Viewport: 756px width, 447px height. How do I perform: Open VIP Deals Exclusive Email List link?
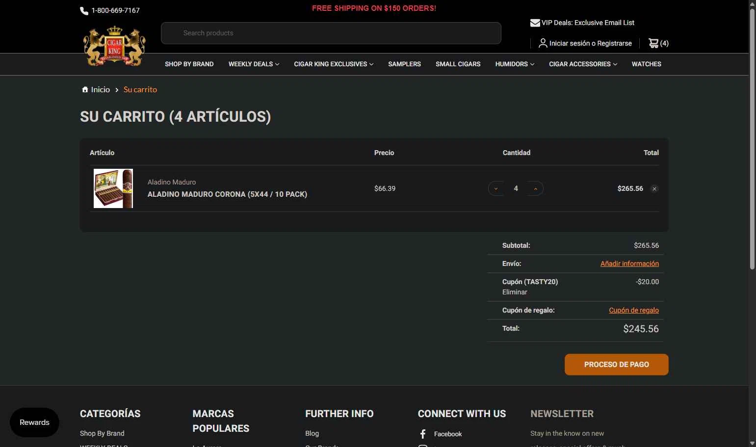[588, 23]
